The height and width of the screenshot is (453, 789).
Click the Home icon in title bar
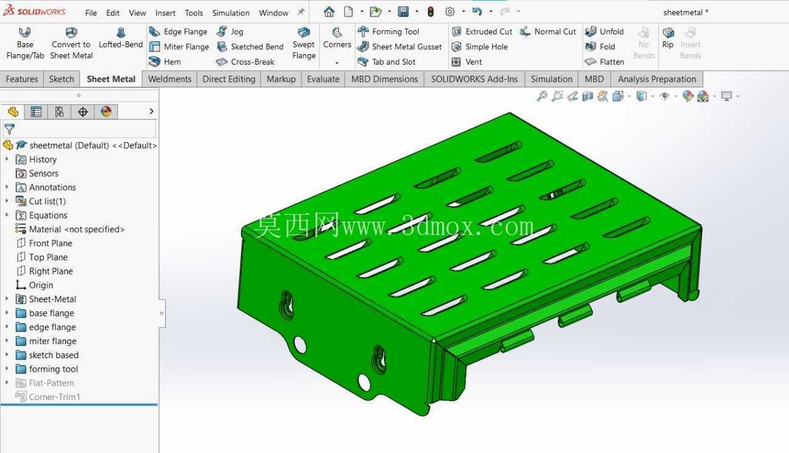(329, 12)
